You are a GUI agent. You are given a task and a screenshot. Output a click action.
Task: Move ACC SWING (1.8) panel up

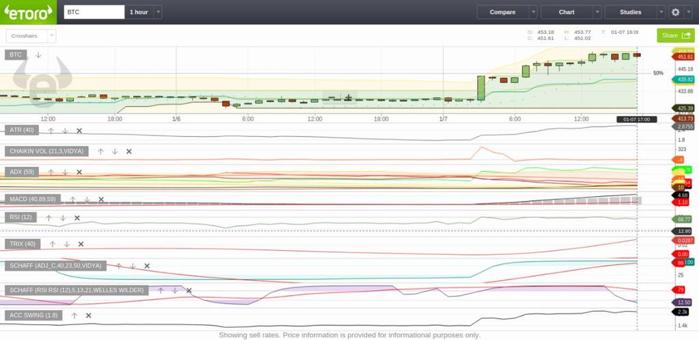pos(74,315)
